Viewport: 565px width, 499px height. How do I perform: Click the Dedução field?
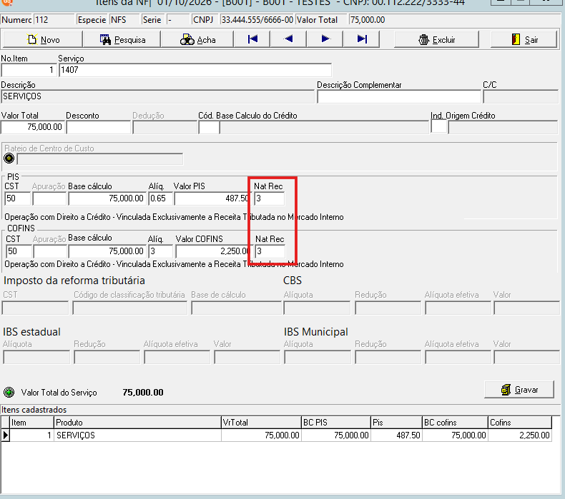click(164, 127)
